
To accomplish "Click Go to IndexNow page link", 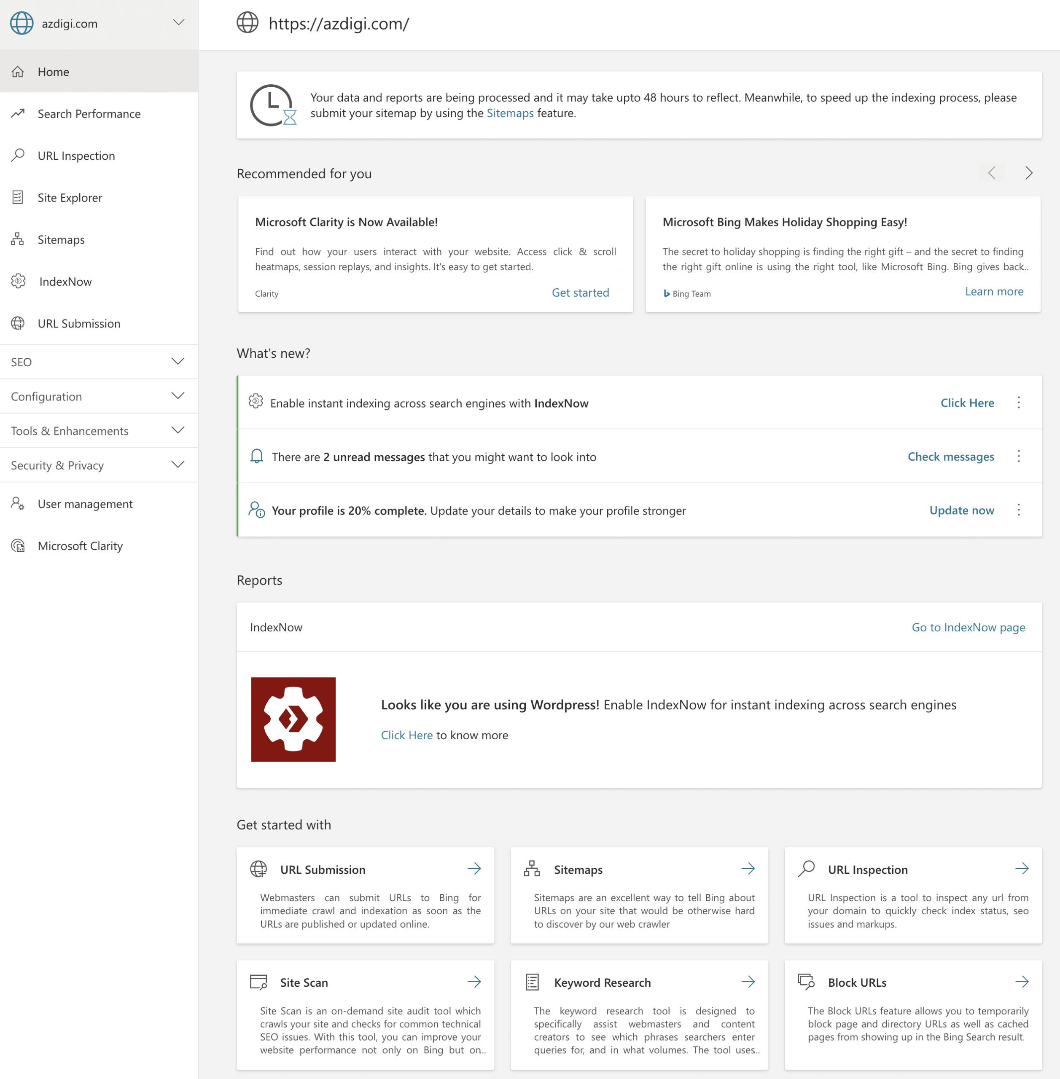I will click(x=968, y=627).
